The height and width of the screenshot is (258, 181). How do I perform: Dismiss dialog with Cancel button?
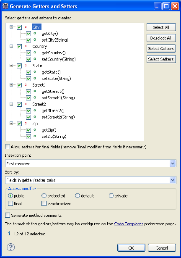(x=162, y=247)
